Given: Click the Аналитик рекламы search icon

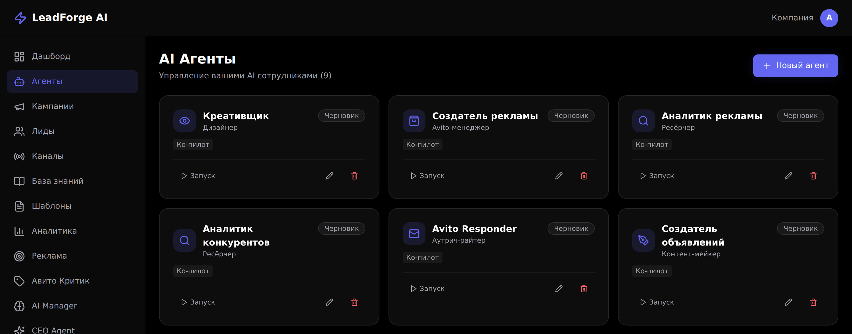Looking at the screenshot, I should (644, 121).
